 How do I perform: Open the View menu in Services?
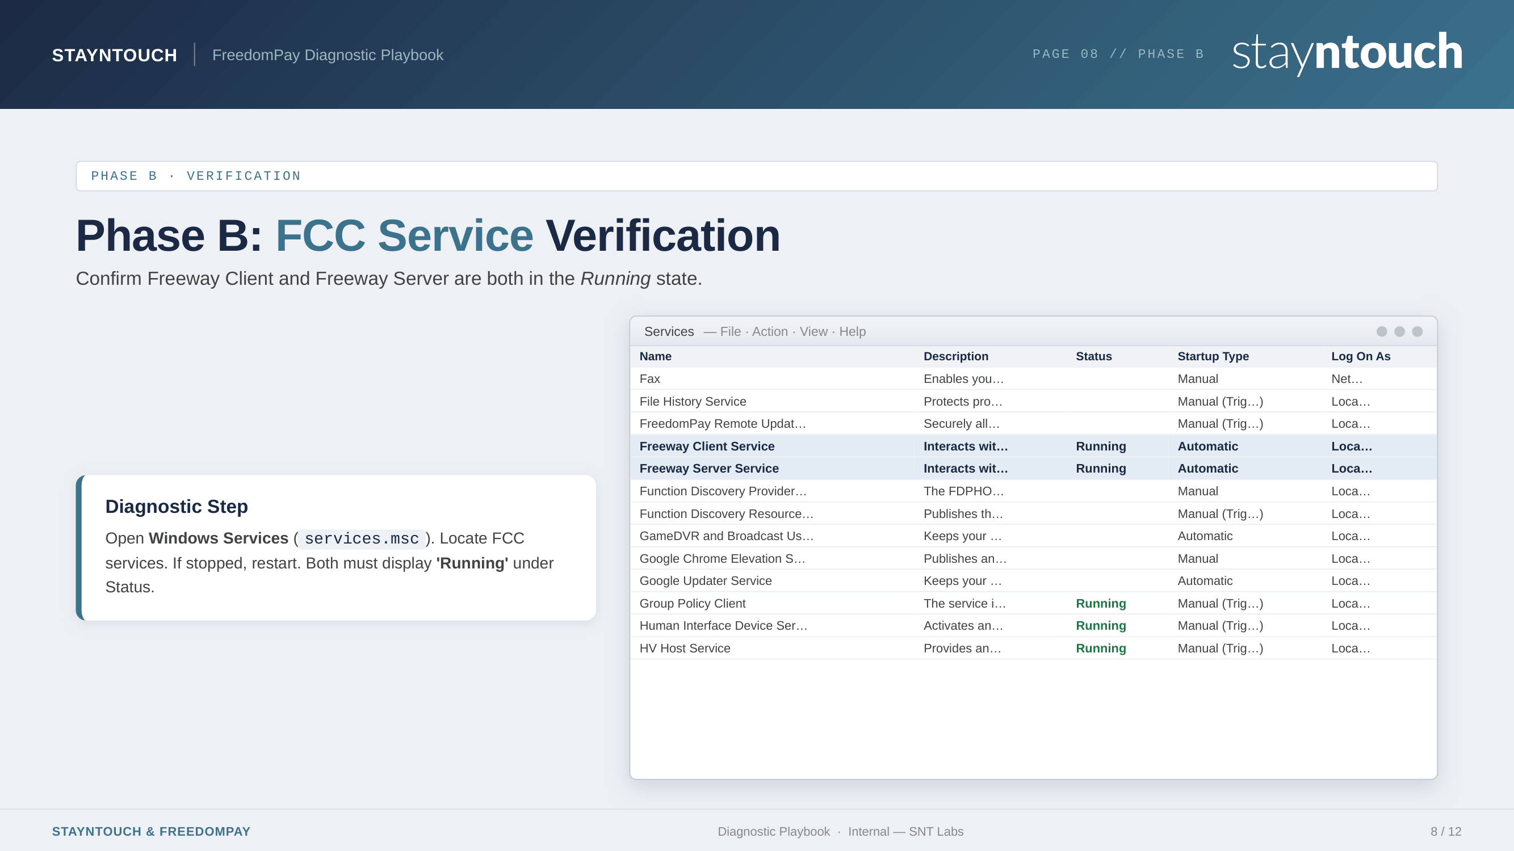coord(813,332)
